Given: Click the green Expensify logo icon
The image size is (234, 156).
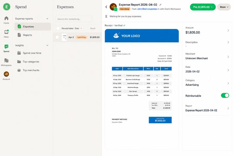Looking at the screenshot, I should click(6, 7).
